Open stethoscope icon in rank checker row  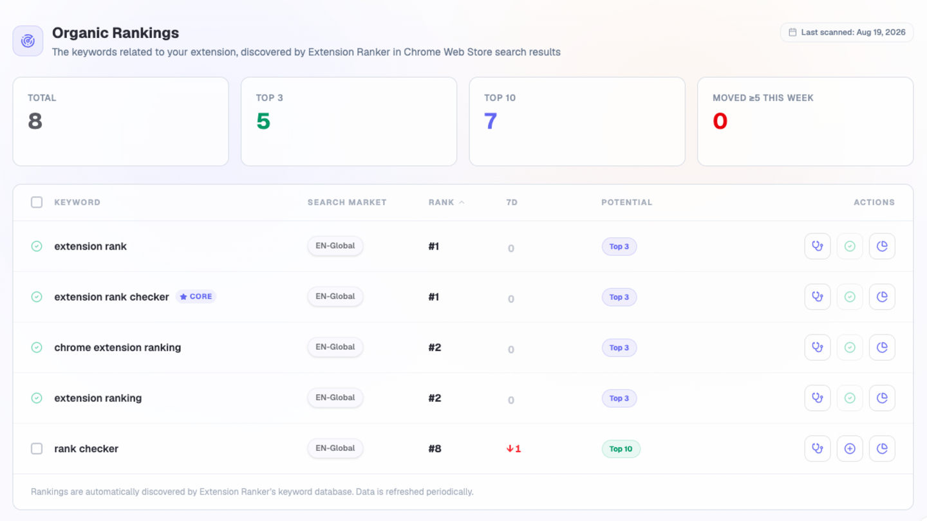tap(818, 449)
